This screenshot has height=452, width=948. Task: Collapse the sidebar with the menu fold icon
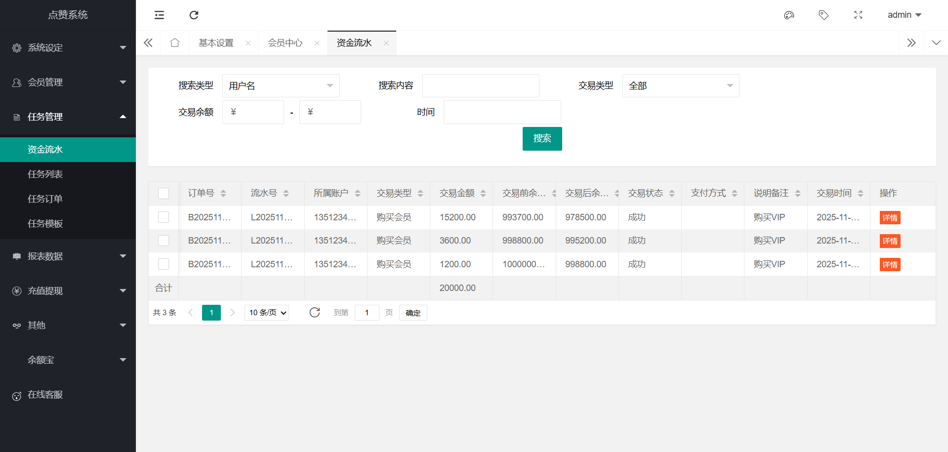pyautogui.click(x=159, y=15)
